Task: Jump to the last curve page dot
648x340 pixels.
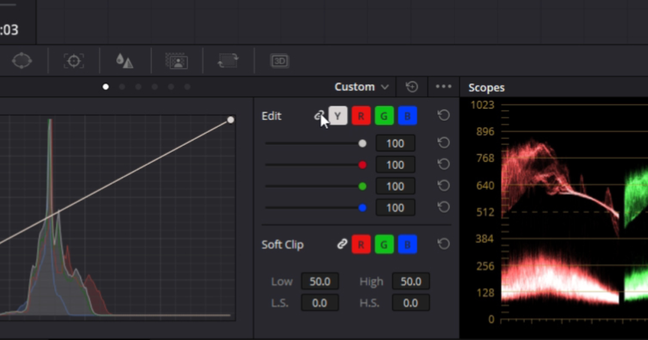Action: pyautogui.click(x=187, y=87)
